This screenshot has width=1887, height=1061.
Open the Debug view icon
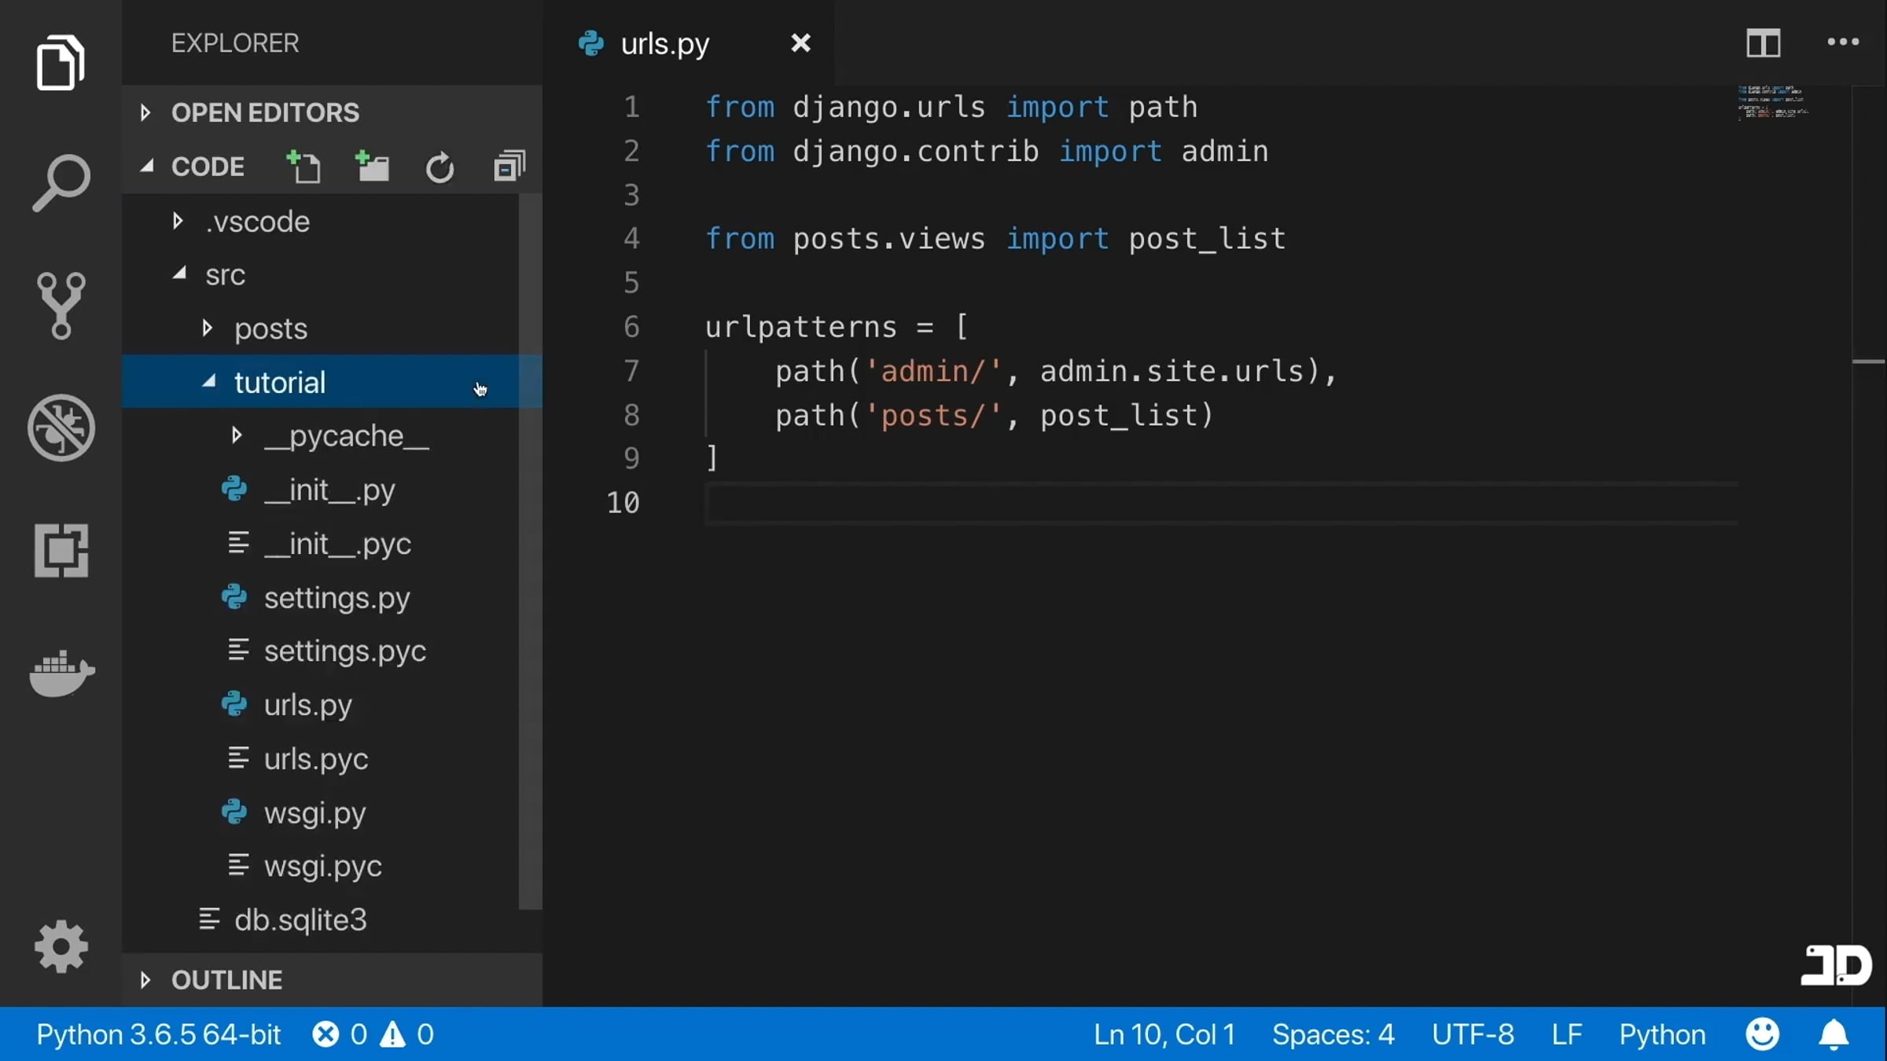(61, 428)
